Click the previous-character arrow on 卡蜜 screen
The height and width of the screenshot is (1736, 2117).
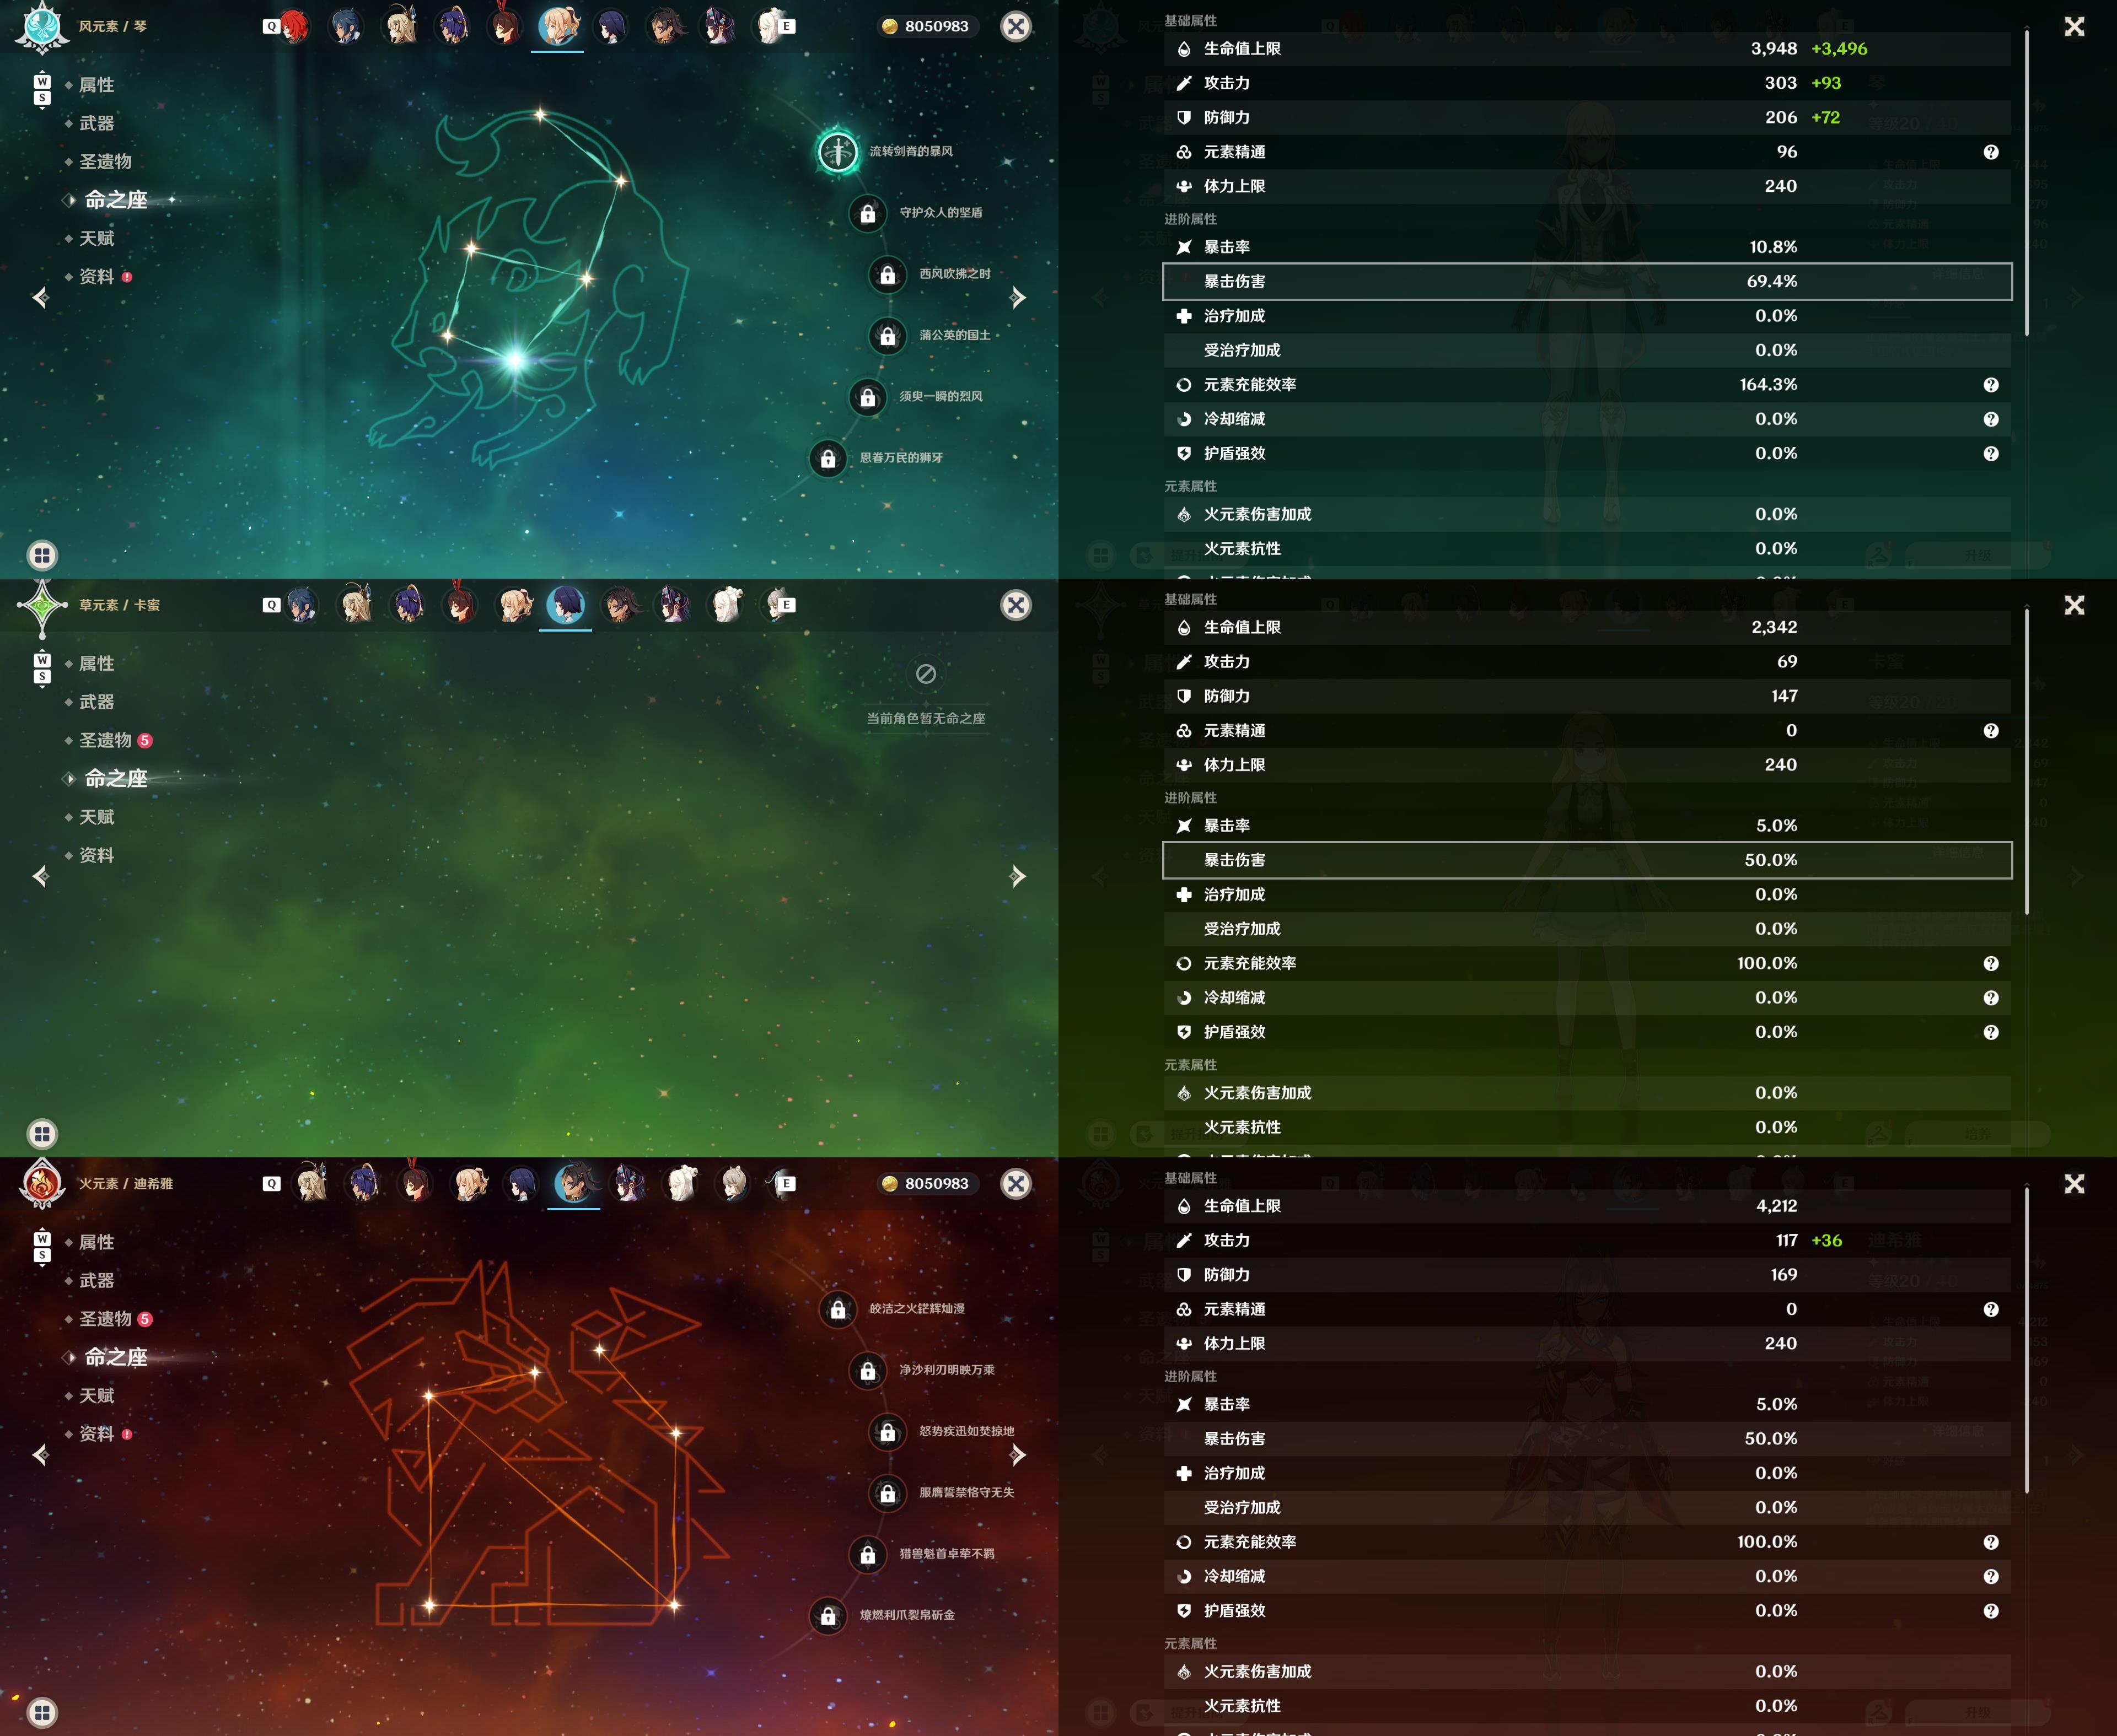coord(41,876)
